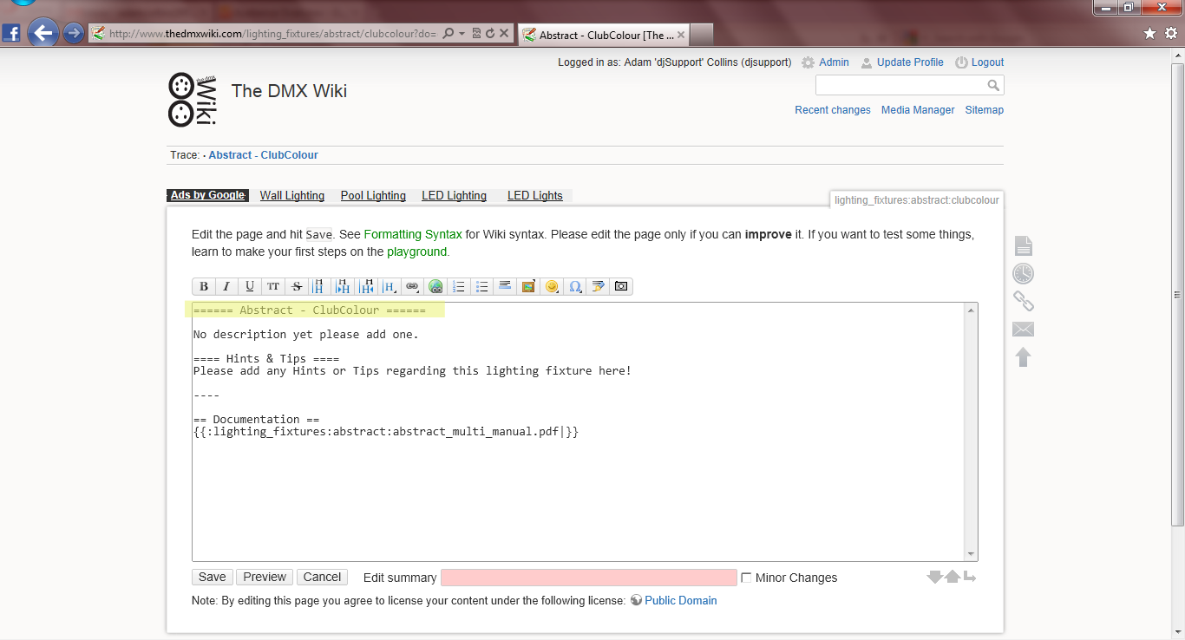Viewport: 1185px width, 640px height.
Task: Click the browser address bar URL
Action: (x=273, y=34)
